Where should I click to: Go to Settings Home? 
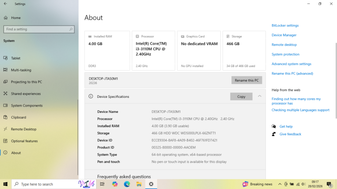pos(16,18)
